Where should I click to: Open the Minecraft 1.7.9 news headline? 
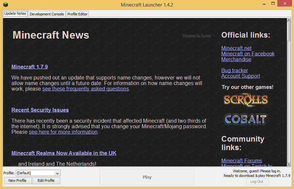point(29,67)
